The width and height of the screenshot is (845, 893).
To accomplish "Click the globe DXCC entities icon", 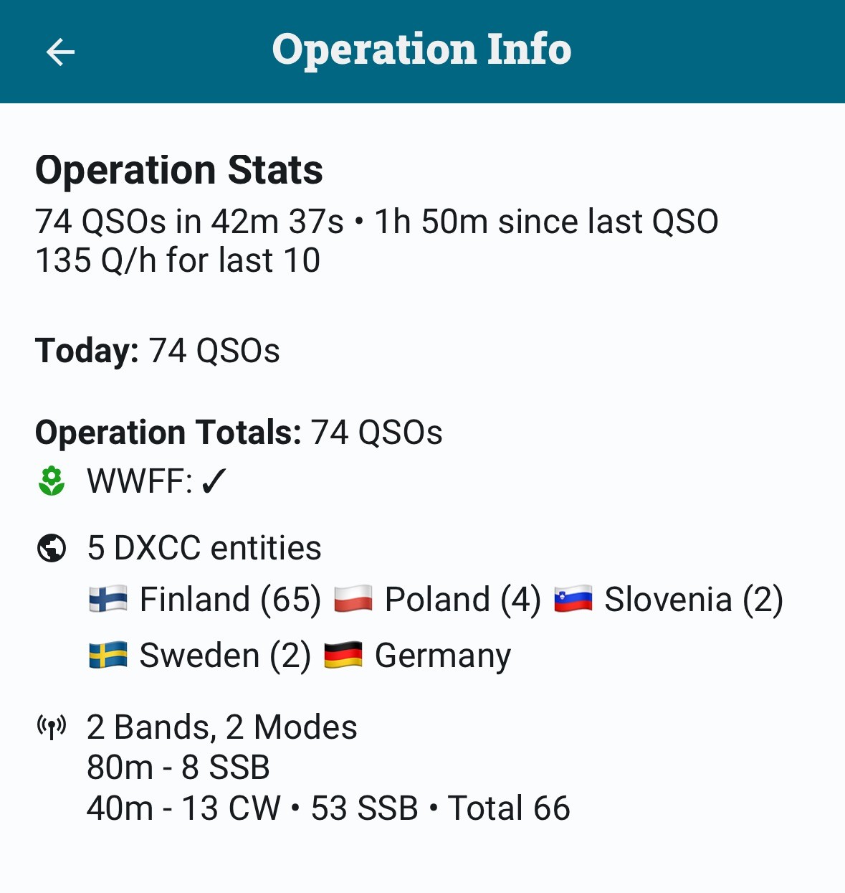I will click(x=51, y=549).
